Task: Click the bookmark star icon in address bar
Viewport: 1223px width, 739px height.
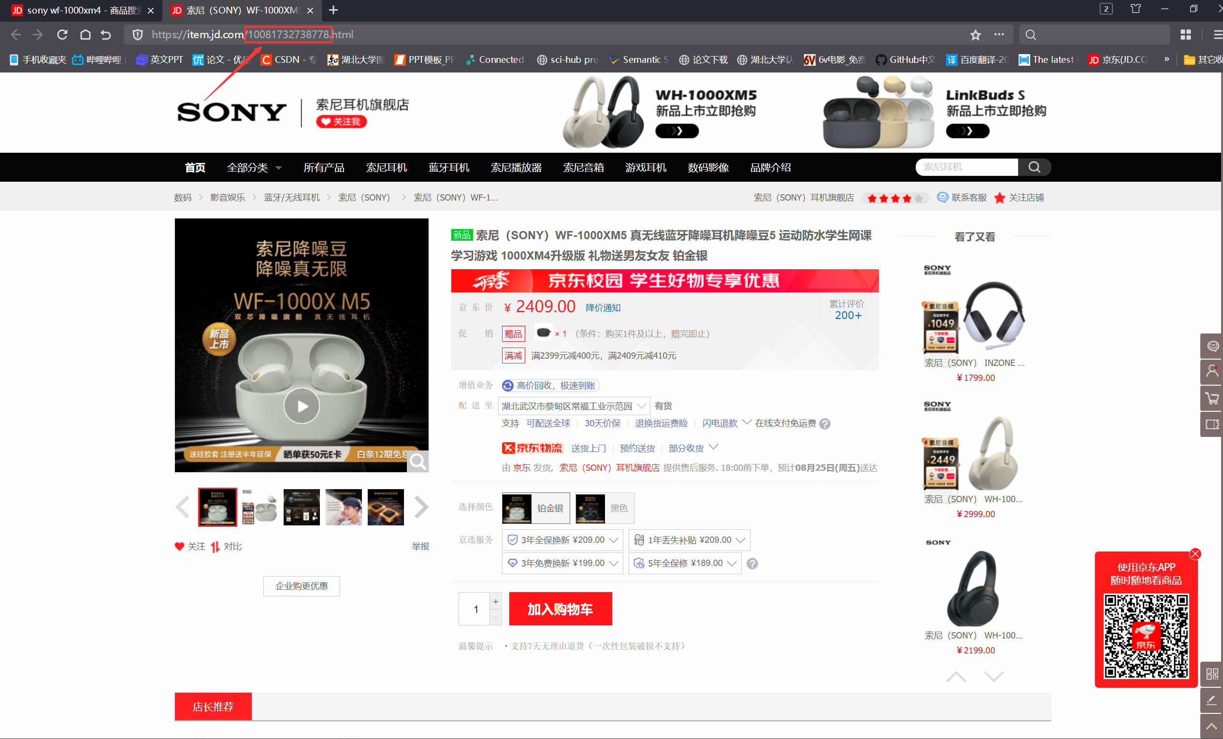Action: pos(975,35)
